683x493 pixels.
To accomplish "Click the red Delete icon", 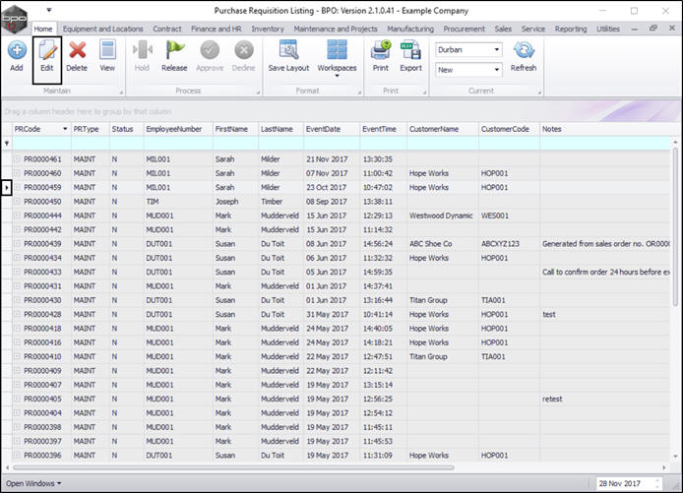I will pos(77,55).
